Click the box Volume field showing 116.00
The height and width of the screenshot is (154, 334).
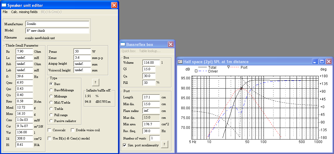click(151, 63)
